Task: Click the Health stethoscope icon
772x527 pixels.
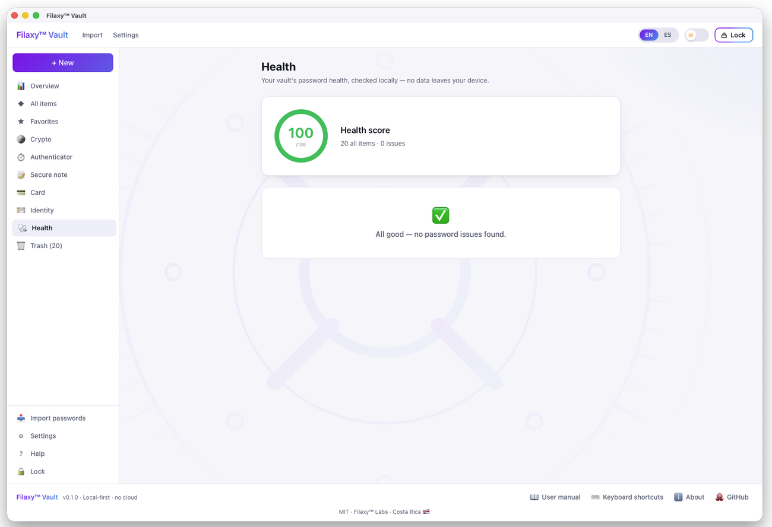Action: [x=22, y=228]
